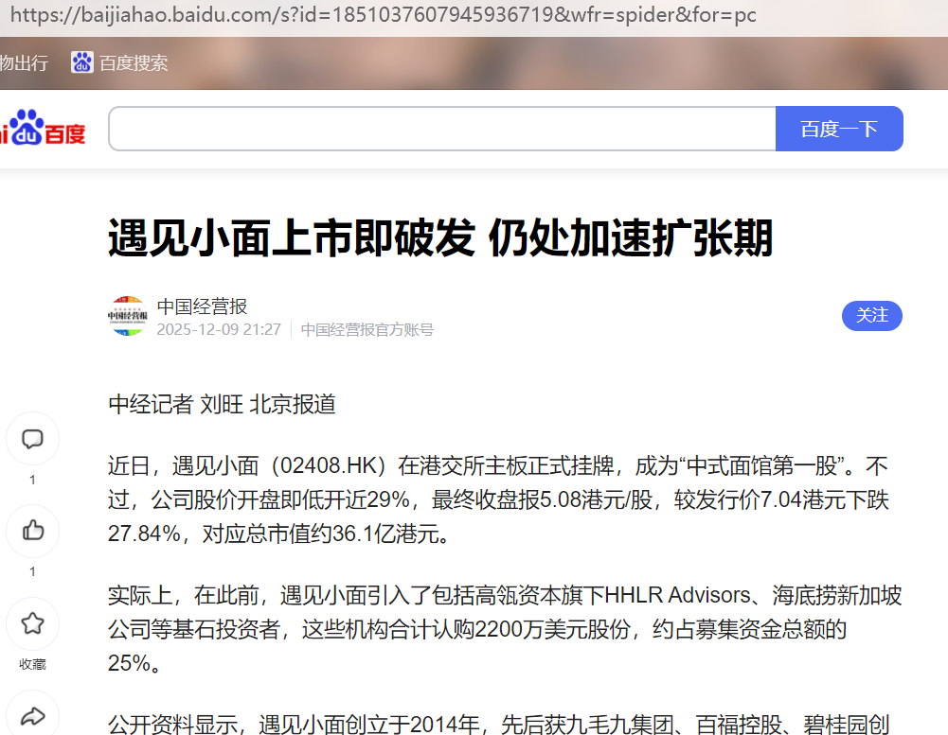
Task: Click the paragraph beginning with 实际上
Action: [x=504, y=629]
